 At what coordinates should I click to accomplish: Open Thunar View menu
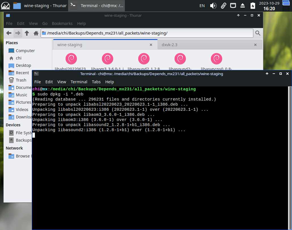[33, 24]
